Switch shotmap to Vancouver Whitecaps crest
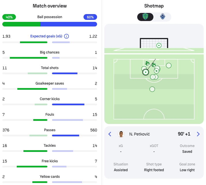 point(162,17)
